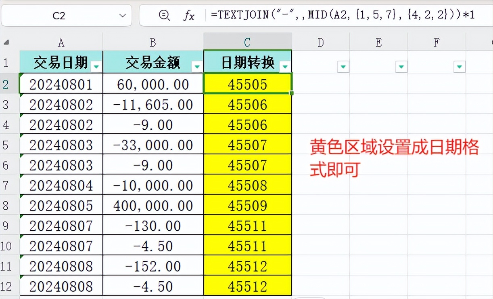This screenshot has height=299, width=493.
Task: Open the filter dropdown in column F
Action: tap(459, 67)
